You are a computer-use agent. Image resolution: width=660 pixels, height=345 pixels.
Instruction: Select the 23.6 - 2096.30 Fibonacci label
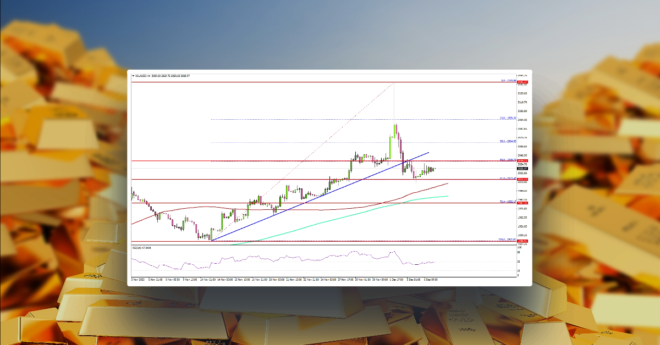tap(505, 118)
